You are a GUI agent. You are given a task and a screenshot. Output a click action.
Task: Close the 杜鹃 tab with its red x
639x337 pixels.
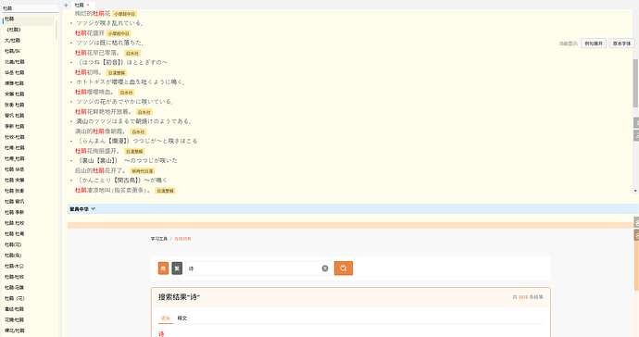(x=88, y=5)
